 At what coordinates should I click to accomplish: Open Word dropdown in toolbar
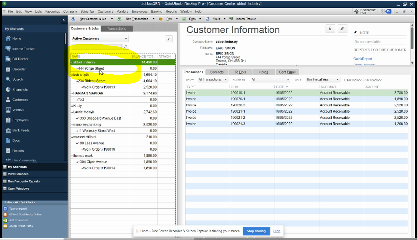224,19
